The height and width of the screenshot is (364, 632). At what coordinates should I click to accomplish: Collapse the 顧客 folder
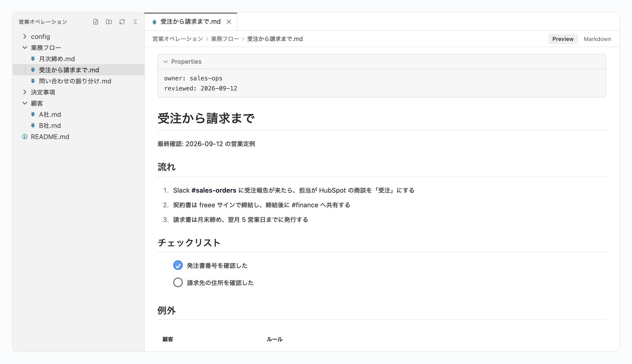[x=25, y=103]
